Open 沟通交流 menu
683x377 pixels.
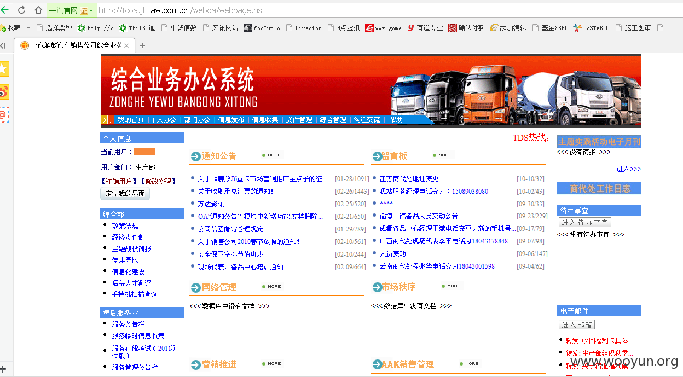pos(367,120)
